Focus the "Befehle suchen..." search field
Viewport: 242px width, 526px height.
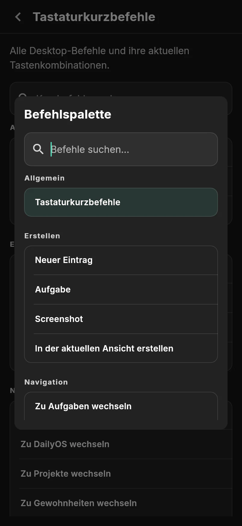(x=121, y=149)
